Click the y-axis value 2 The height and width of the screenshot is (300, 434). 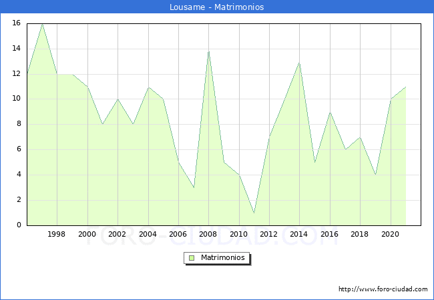click(x=19, y=200)
